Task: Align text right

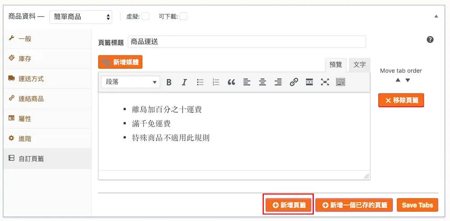Action: (278, 82)
